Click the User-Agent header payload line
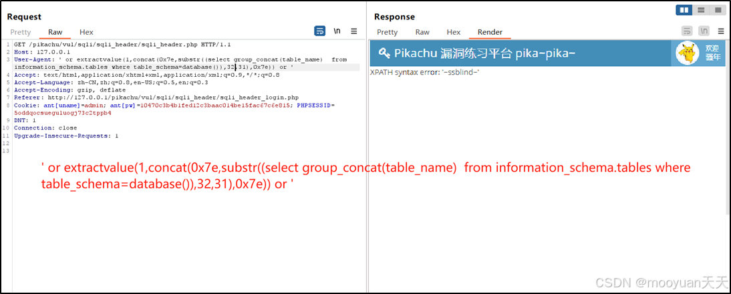This screenshot has width=731, height=294. 180,59
